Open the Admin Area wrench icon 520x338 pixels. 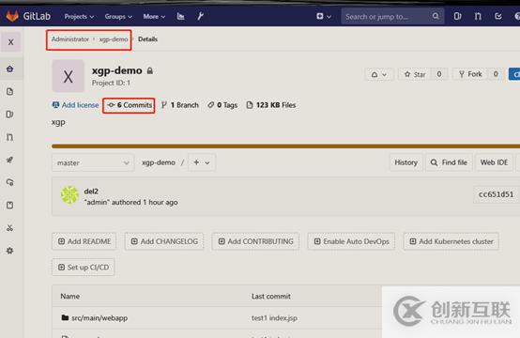(200, 16)
